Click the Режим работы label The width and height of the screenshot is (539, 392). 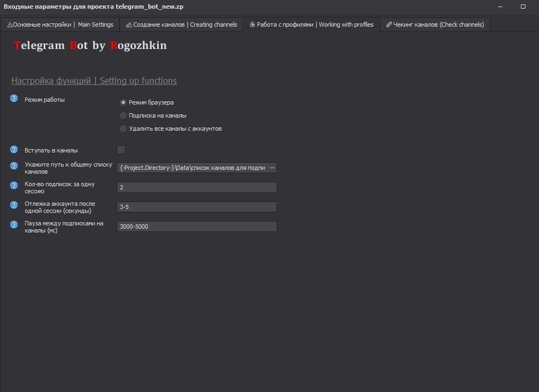(45, 100)
